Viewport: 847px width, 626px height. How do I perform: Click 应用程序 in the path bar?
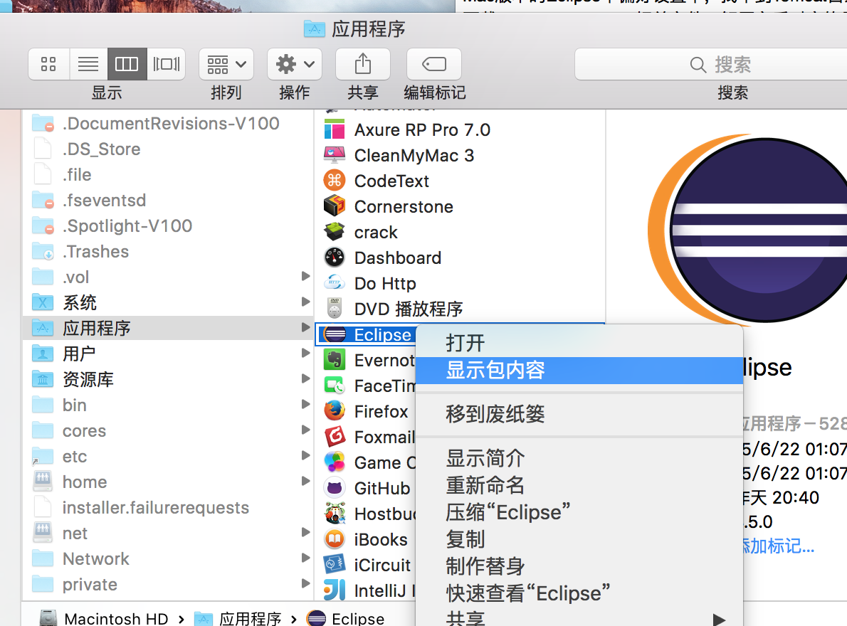pyautogui.click(x=238, y=618)
